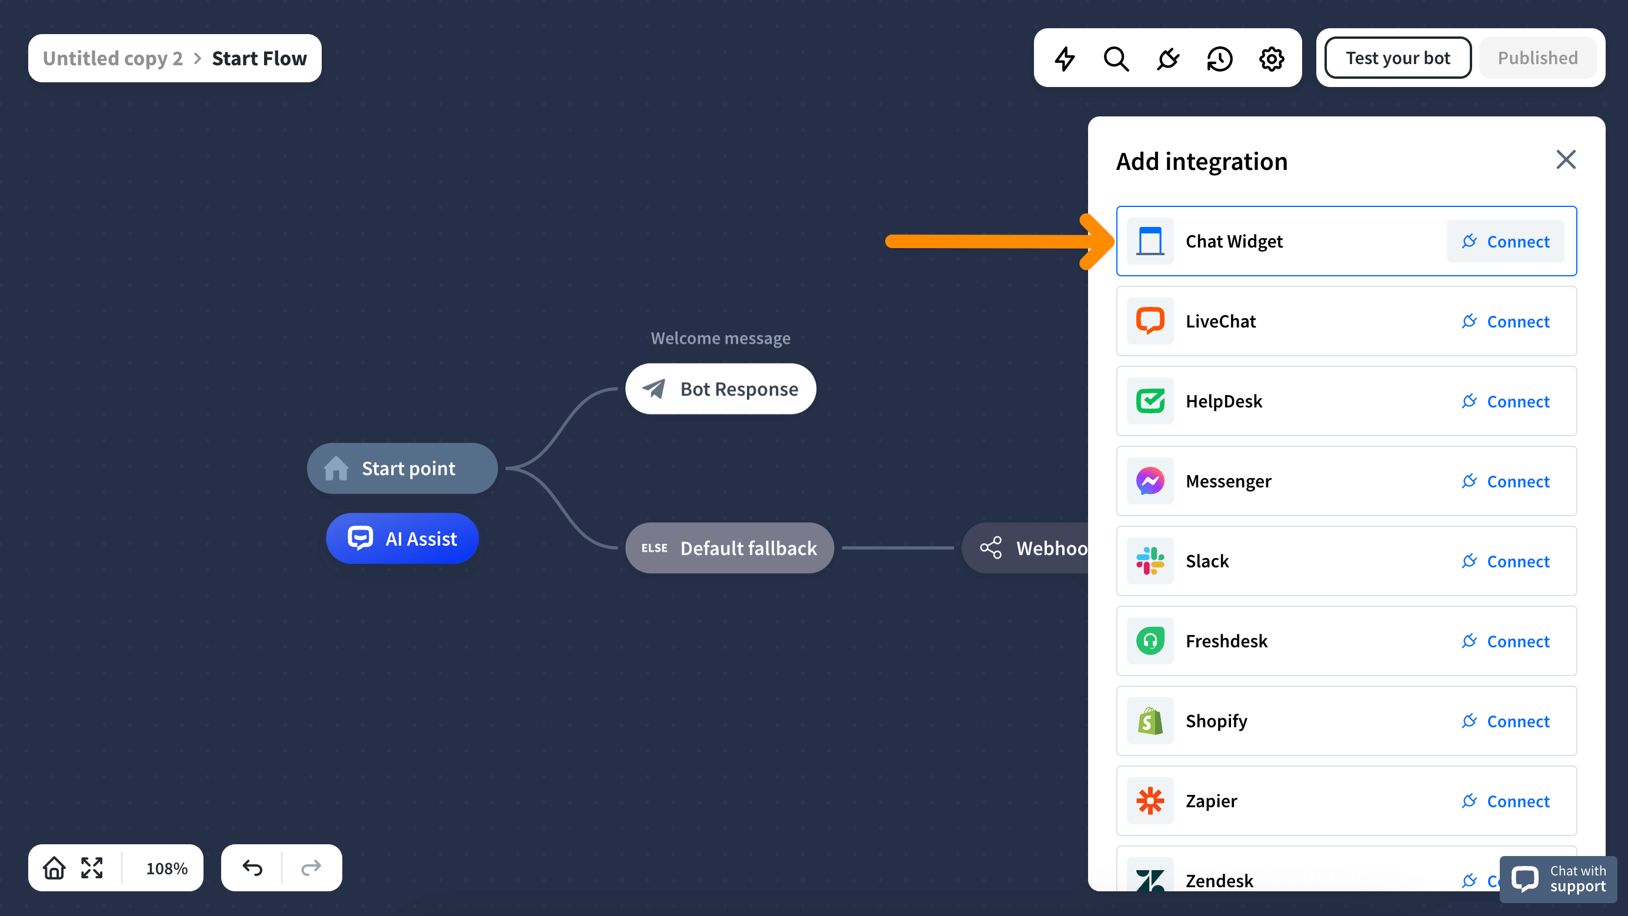Select the Start point node
The image size is (1628, 916).
[x=402, y=468]
